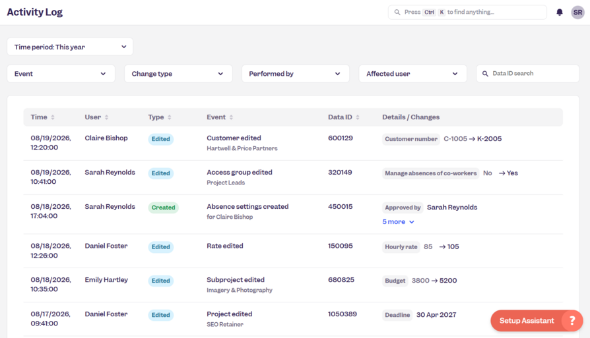Image resolution: width=590 pixels, height=338 pixels.
Task: Open the Setup Assistant button
Action: (x=537, y=320)
